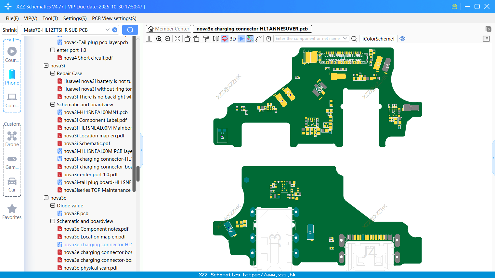Zoom in on the PCB view
Screen dimensions: 495x278
(159, 39)
